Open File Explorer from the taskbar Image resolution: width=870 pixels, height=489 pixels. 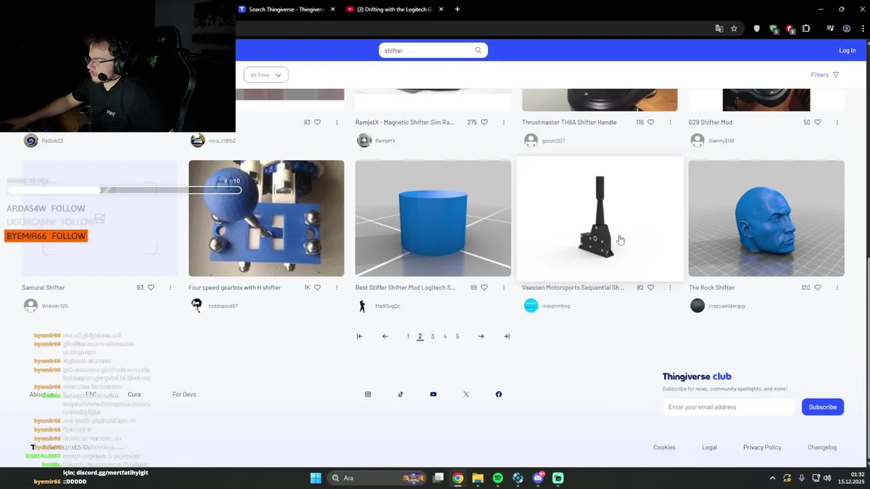tap(478, 478)
